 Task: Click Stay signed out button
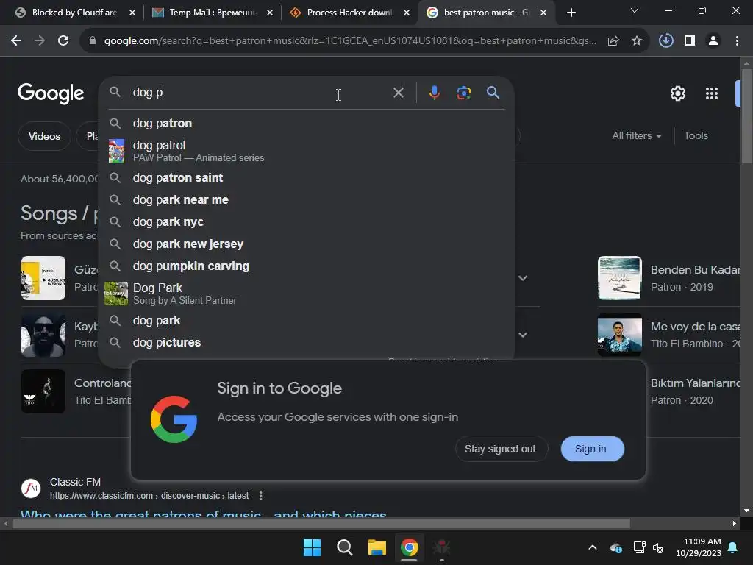[500, 449]
